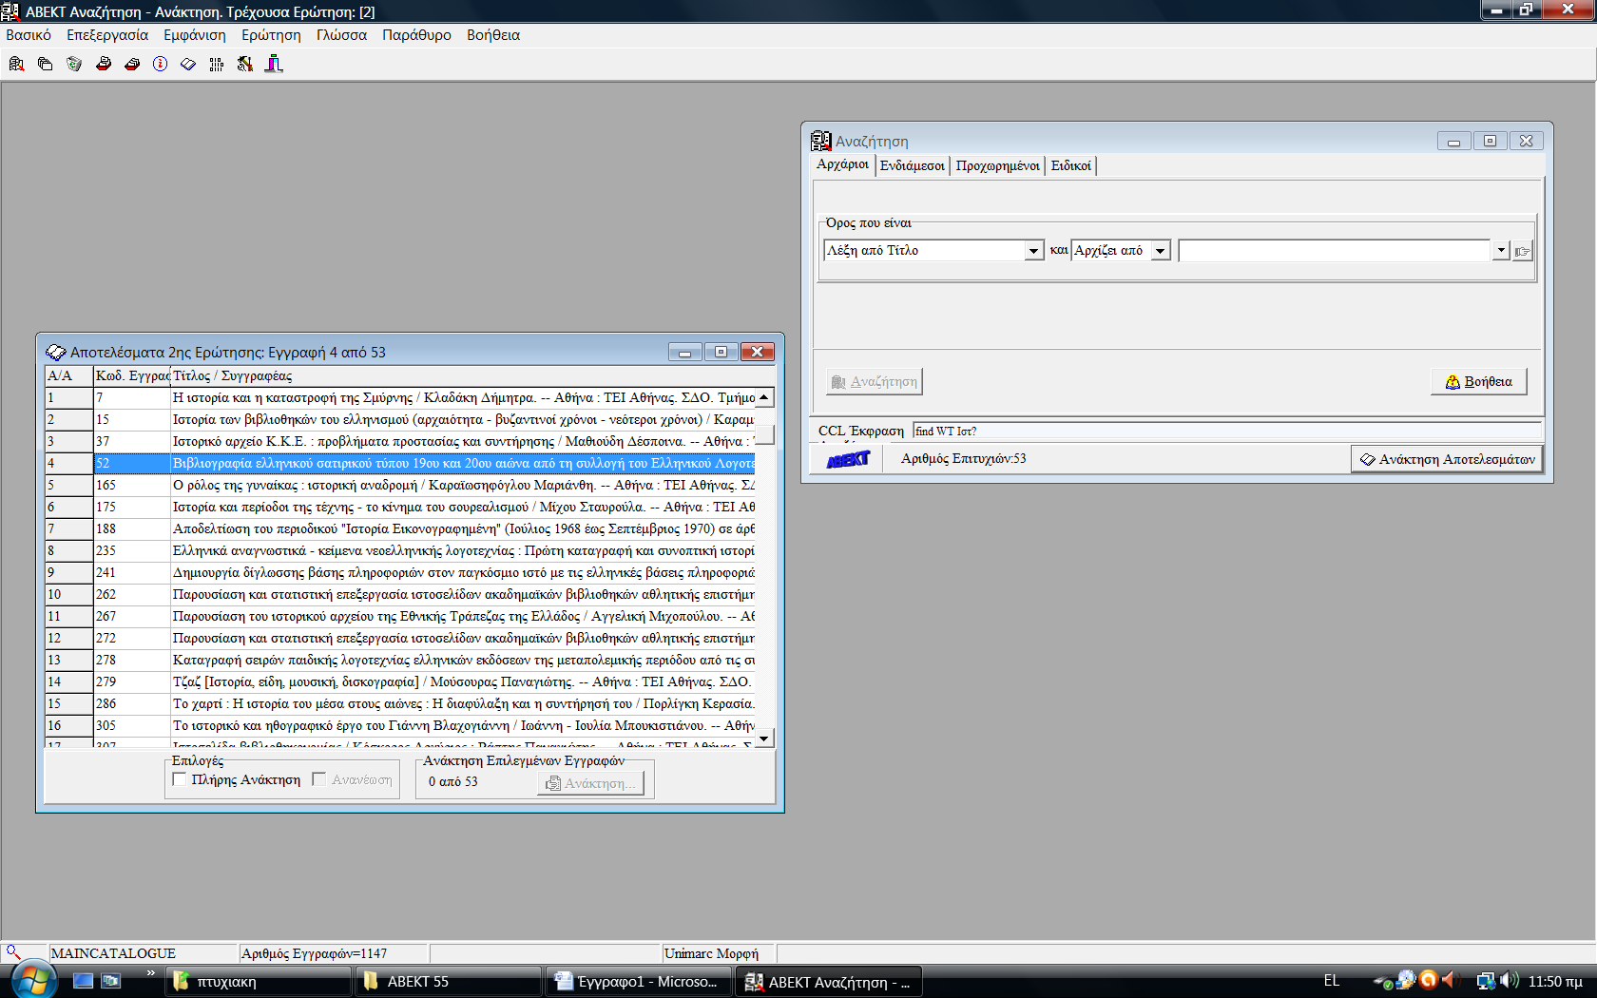Open the Επεξεργασία menu
The image size is (1597, 998).
point(107,35)
